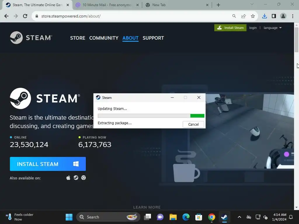Screen dimensions: 299x224
Task: Click the green Install Steam header button
Action: pyautogui.click(x=230, y=28)
